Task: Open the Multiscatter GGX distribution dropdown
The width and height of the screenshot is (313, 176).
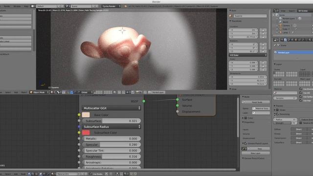Action: (x=112, y=108)
